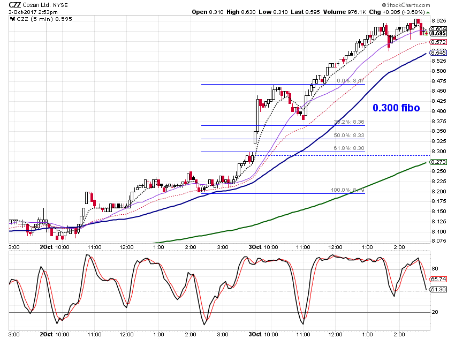Viewport: 455px width, 339px height.
Task: Click the red 65.74 stochastic value tag
Action: click(438, 279)
